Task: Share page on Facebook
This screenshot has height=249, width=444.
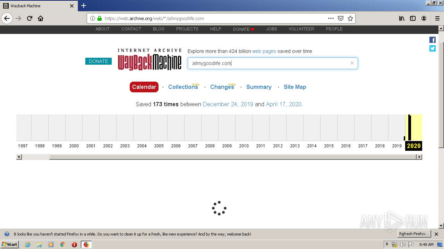Action: [433, 40]
